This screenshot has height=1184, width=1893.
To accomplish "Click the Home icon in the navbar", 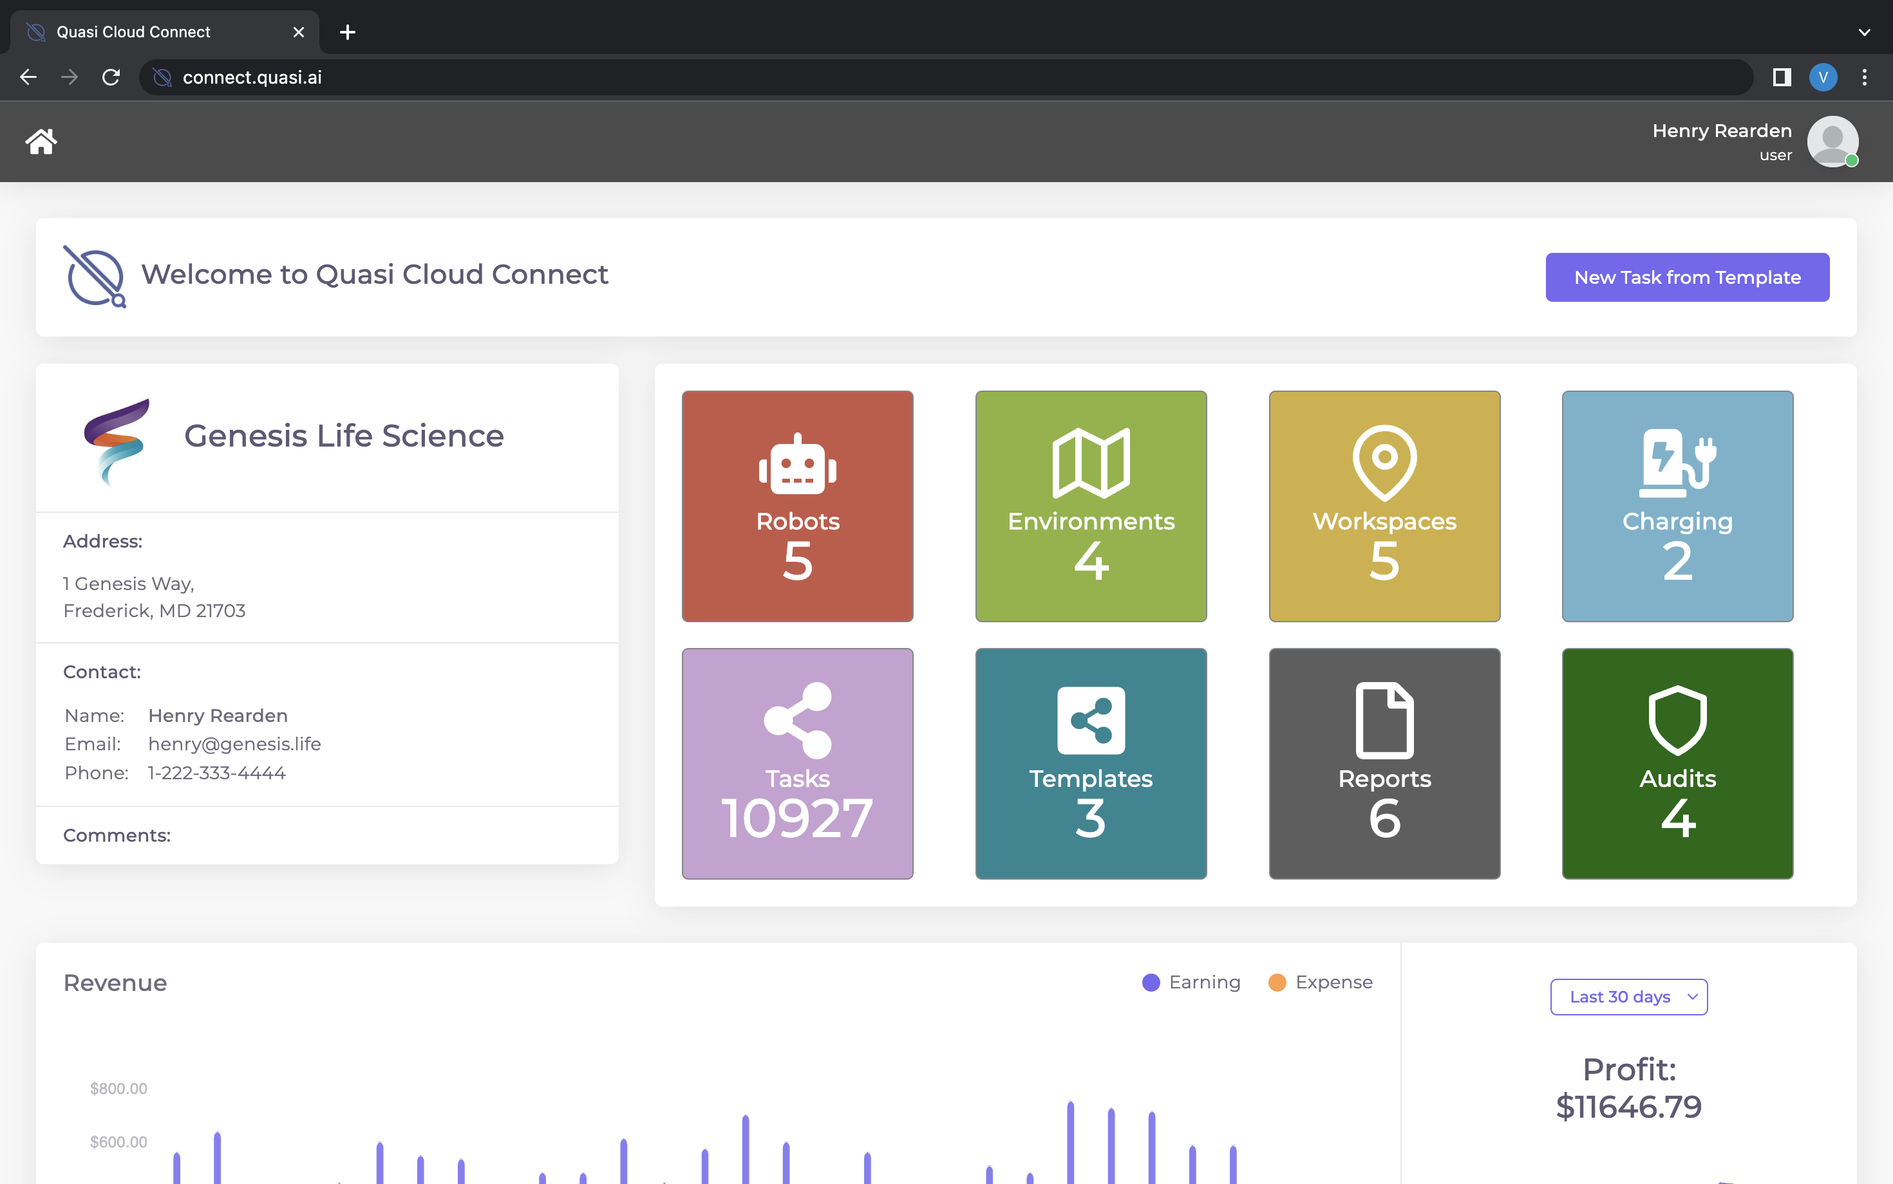I will pyautogui.click(x=41, y=141).
